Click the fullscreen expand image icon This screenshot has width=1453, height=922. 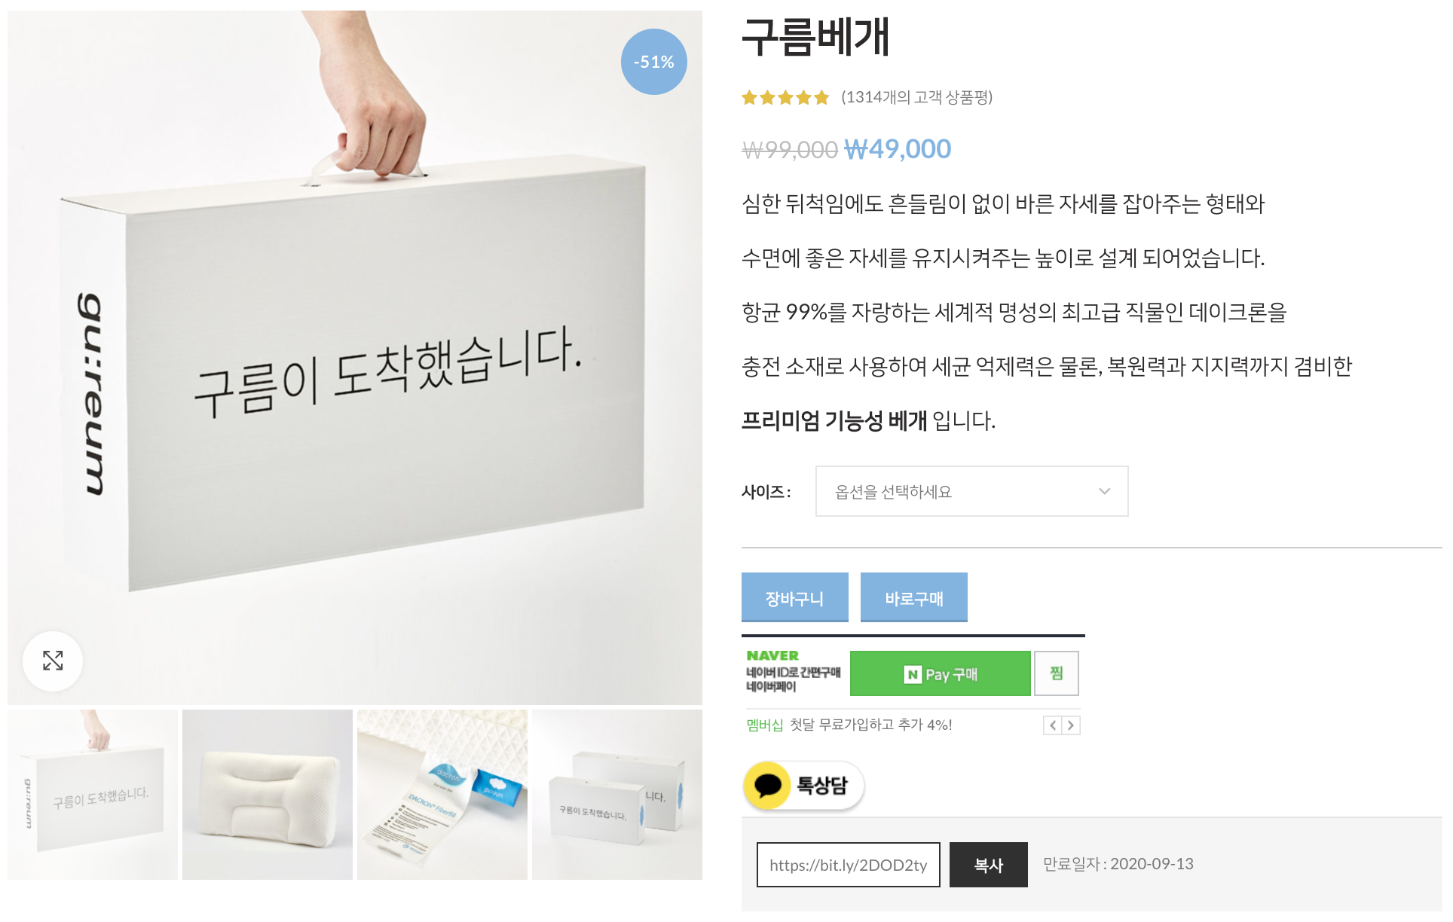point(53,661)
